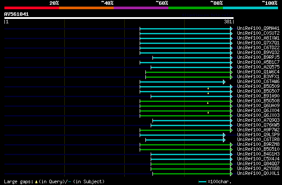Click the red 20% identity color band
Viewport: 282px width, 185px height.
(x=32, y=8)
